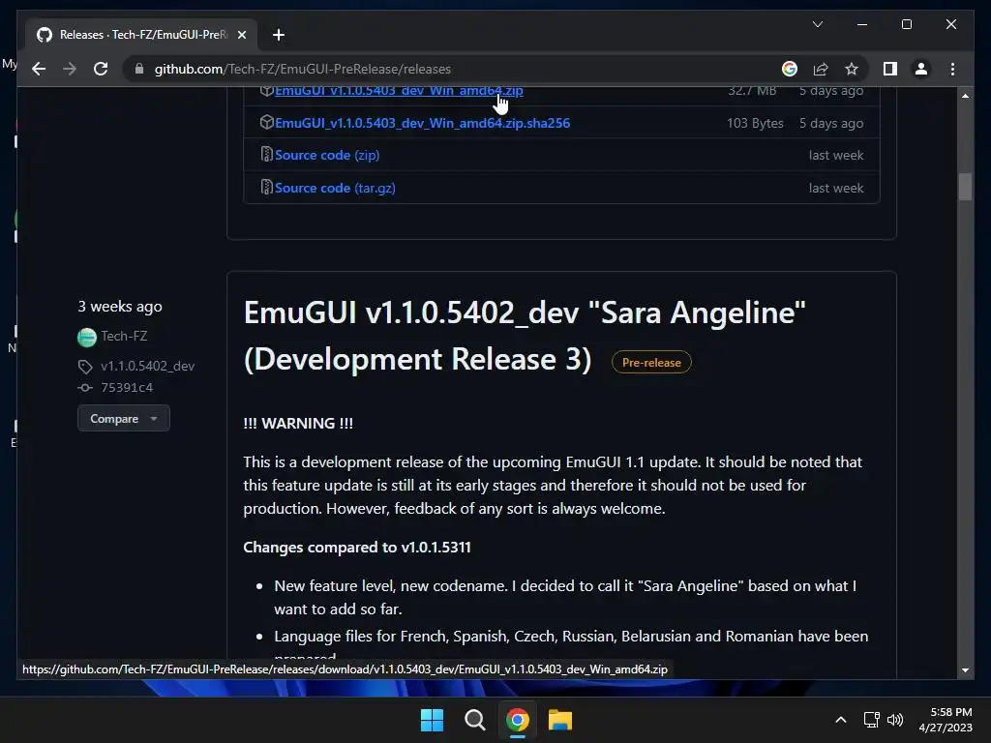The image size is (991, 743).
Task: Download the .zip.sha256 checksum file
Action: point(422,123)
